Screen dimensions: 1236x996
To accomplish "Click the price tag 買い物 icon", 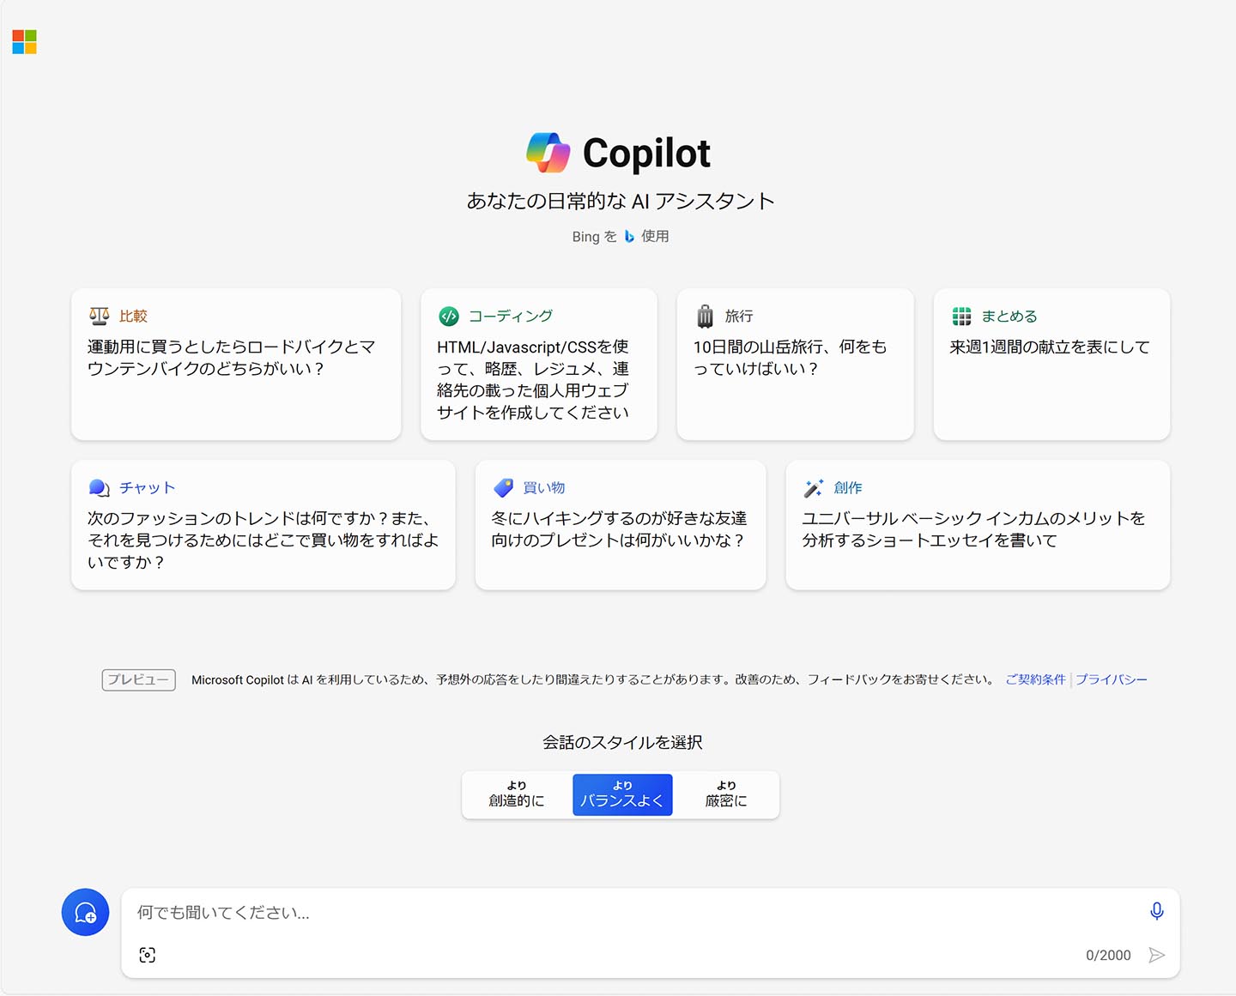I will [x=503, y=488].
